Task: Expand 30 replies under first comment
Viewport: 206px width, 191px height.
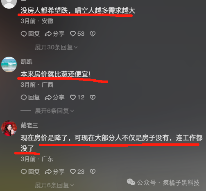Action: [56, 47]
